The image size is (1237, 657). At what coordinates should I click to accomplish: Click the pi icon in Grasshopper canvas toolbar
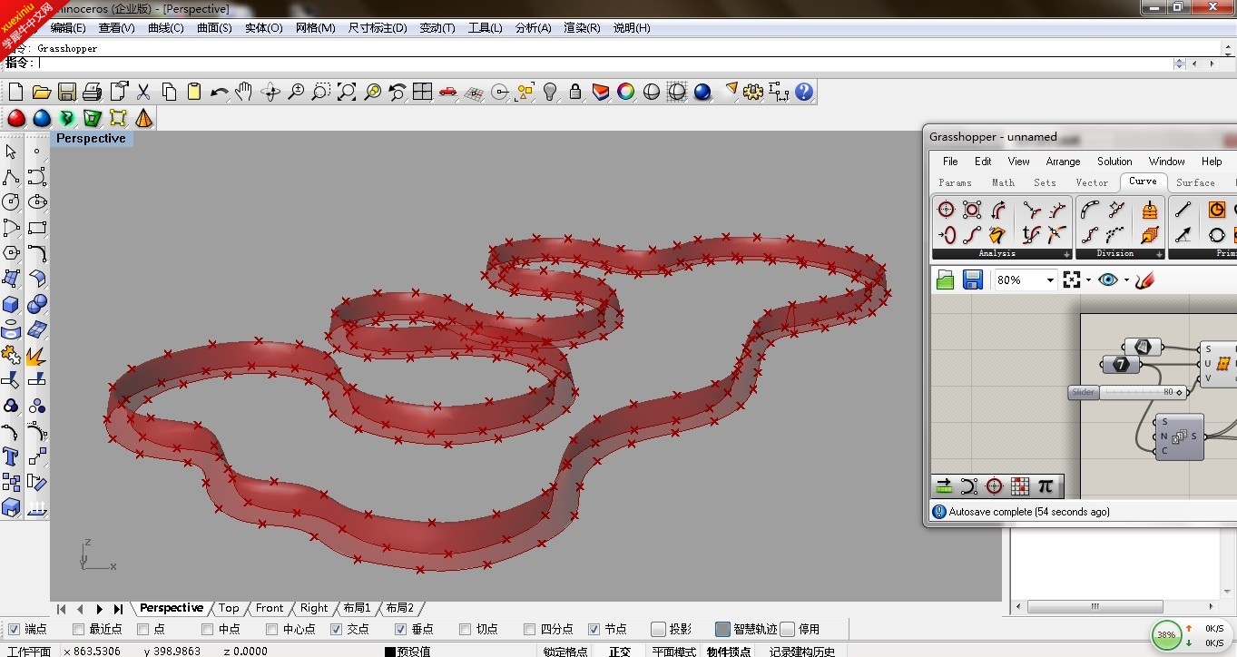[x=1046, y=485]
